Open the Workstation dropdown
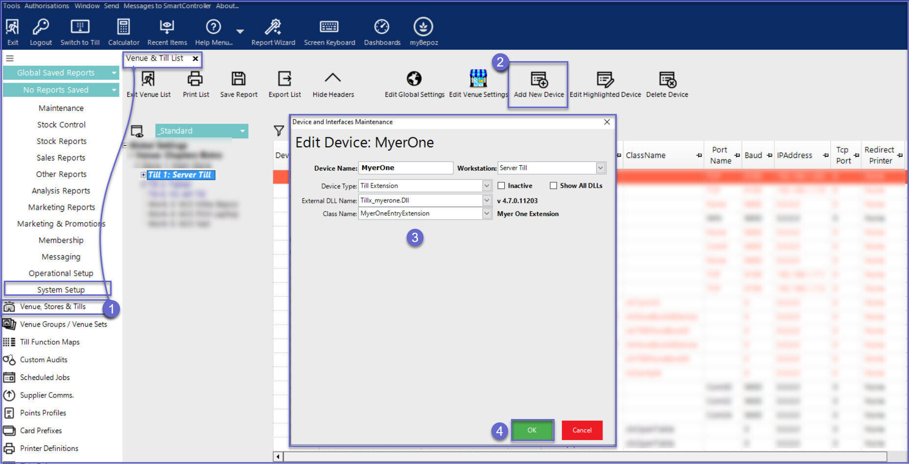This screenshot has height=464, width=909. 601,168
